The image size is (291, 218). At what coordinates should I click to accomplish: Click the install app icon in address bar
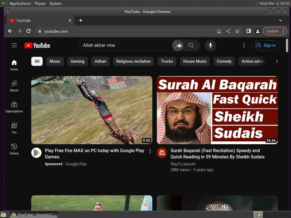[219, 31]
